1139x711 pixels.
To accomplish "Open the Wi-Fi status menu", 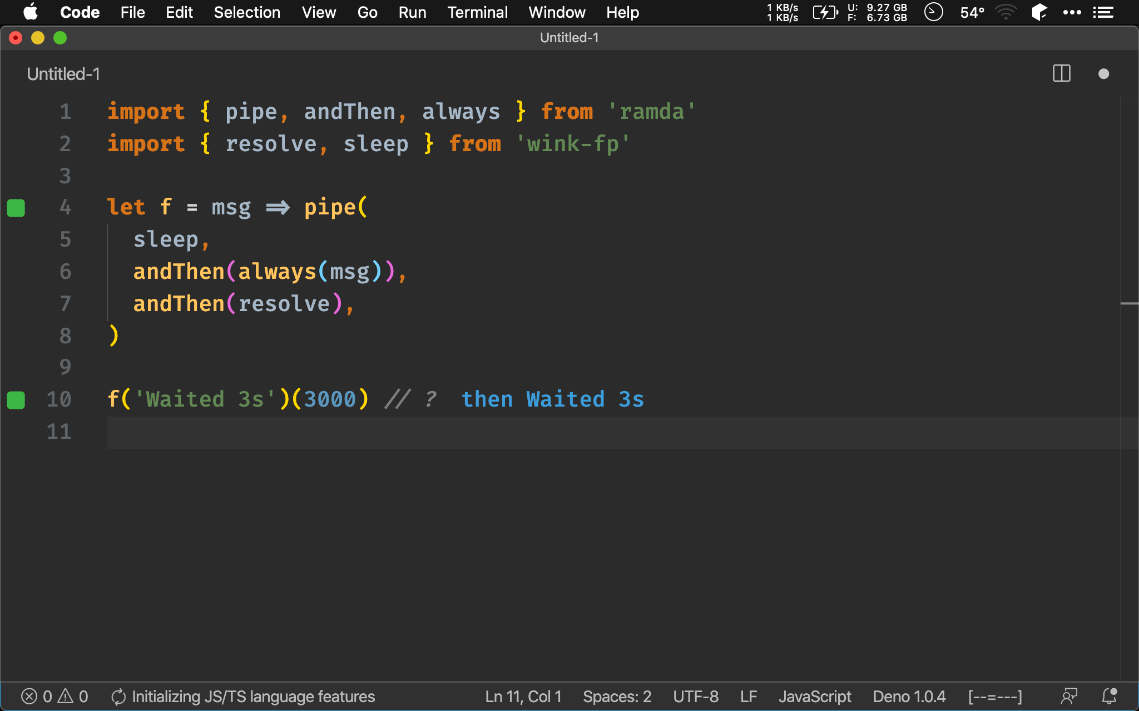I will pyautogui.click(x=1006, y=12).
